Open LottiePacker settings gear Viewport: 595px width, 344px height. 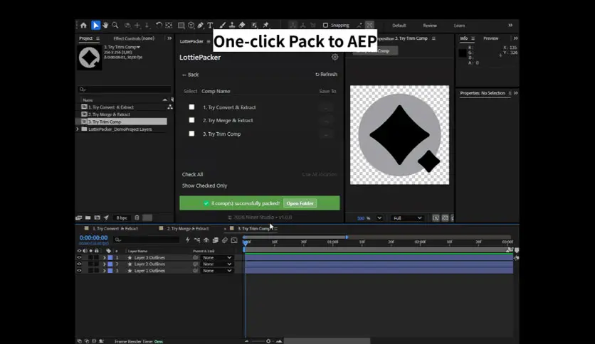click(335, 57)
